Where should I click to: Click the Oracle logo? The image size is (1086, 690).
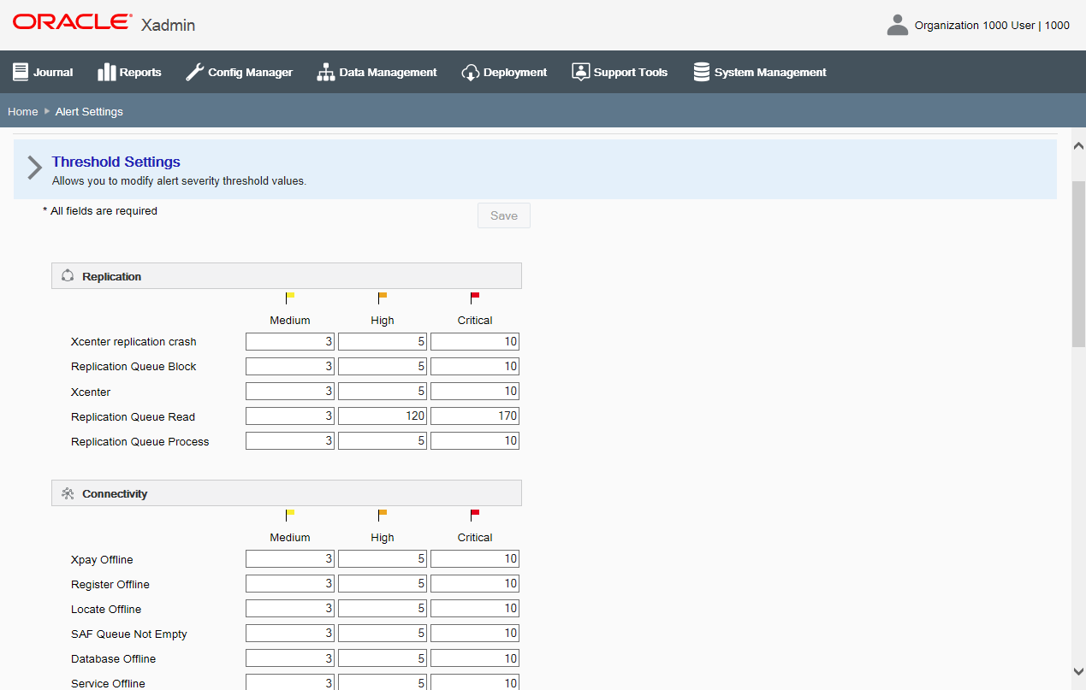tap(73, 21)
